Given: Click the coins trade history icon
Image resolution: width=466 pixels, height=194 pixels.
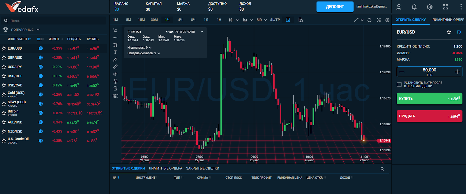Looking at the screenshot, I should [301, 20].
